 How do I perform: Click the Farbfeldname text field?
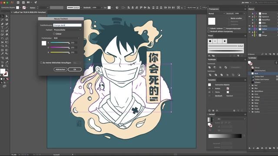click(x=67, y=25)
